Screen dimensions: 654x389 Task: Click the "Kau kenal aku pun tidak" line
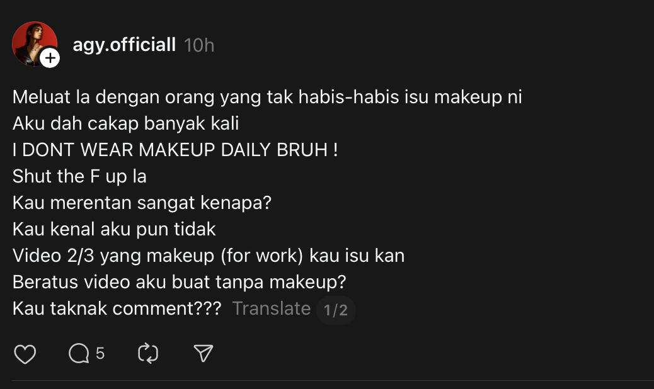(114, 230)
